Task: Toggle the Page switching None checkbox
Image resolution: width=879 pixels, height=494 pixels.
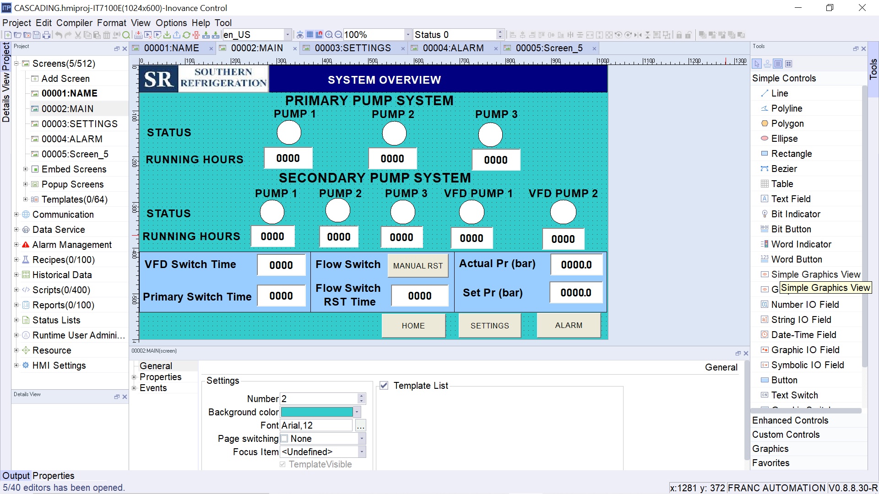Action: click(x=284, y=439)
